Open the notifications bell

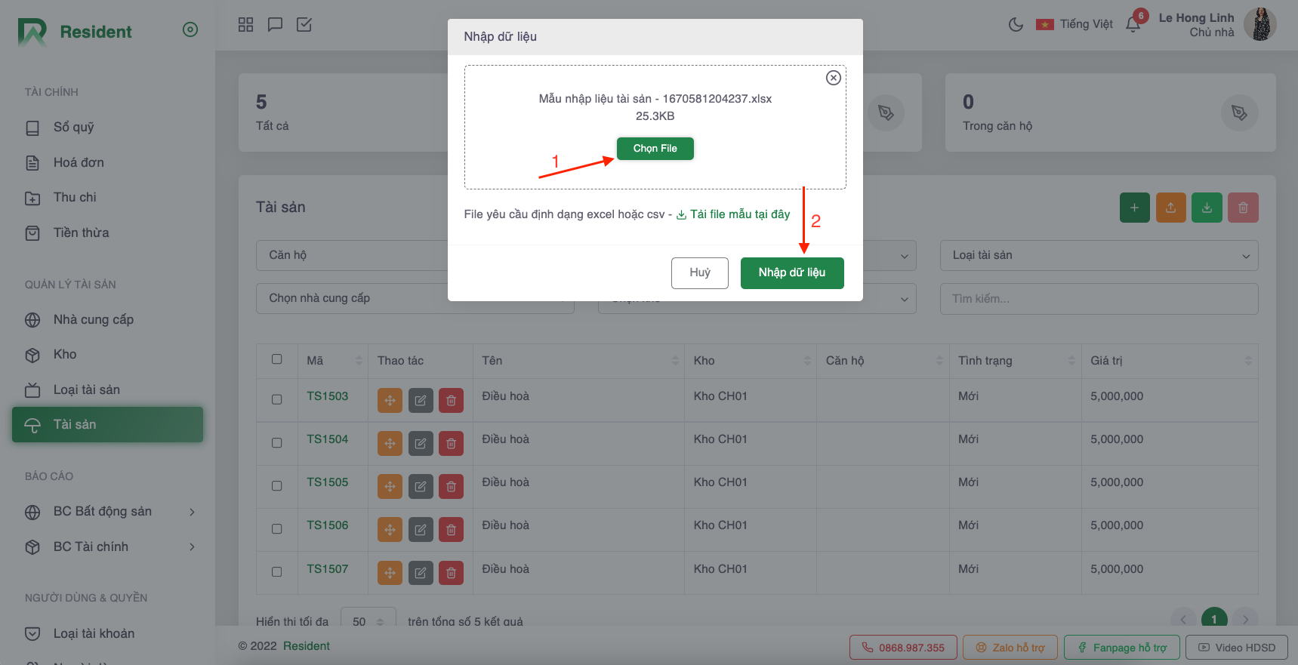(x=1133, y=25)
